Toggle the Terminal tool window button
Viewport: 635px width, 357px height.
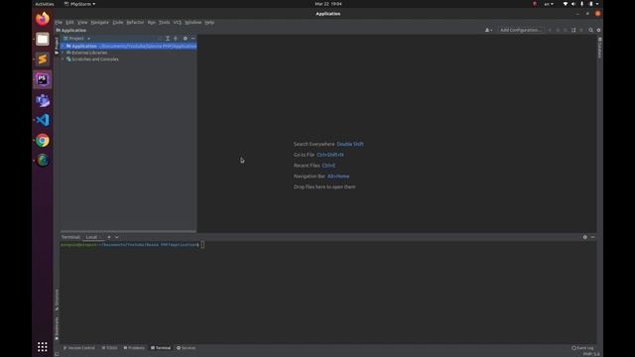click(161, 348)
